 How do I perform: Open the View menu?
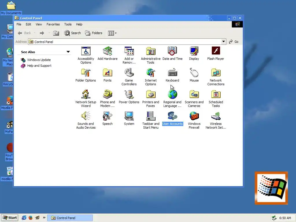point(39,24)
